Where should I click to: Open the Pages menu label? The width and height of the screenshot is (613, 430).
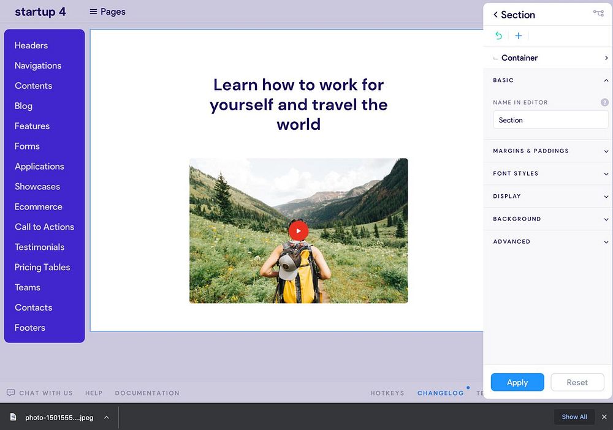(x=113, y=12)
